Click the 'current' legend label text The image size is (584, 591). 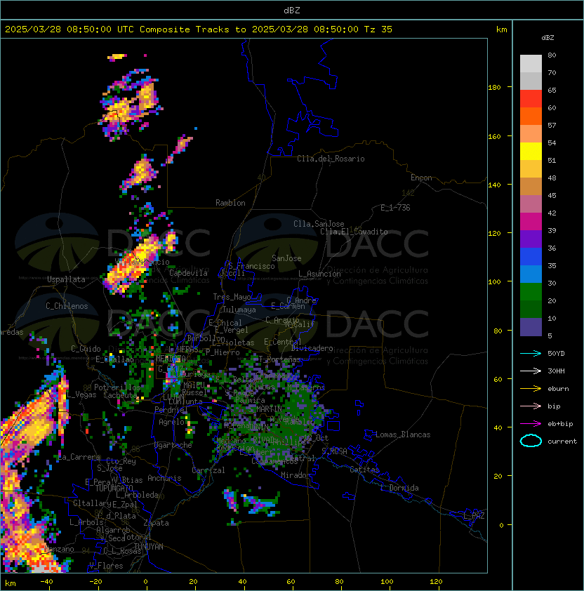click(x=562, y=441)
